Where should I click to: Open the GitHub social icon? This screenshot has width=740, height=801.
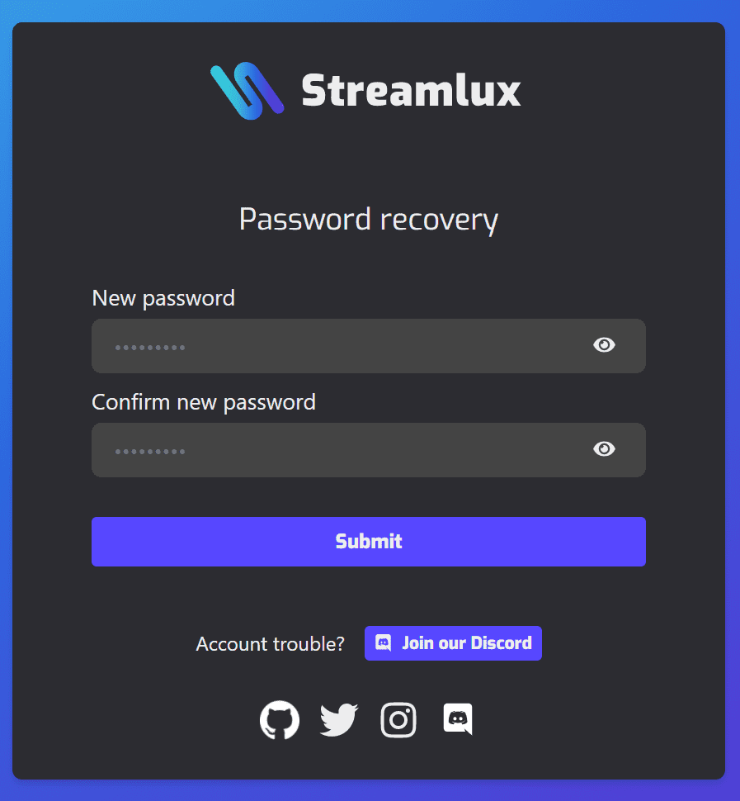[x=280, y=720]
